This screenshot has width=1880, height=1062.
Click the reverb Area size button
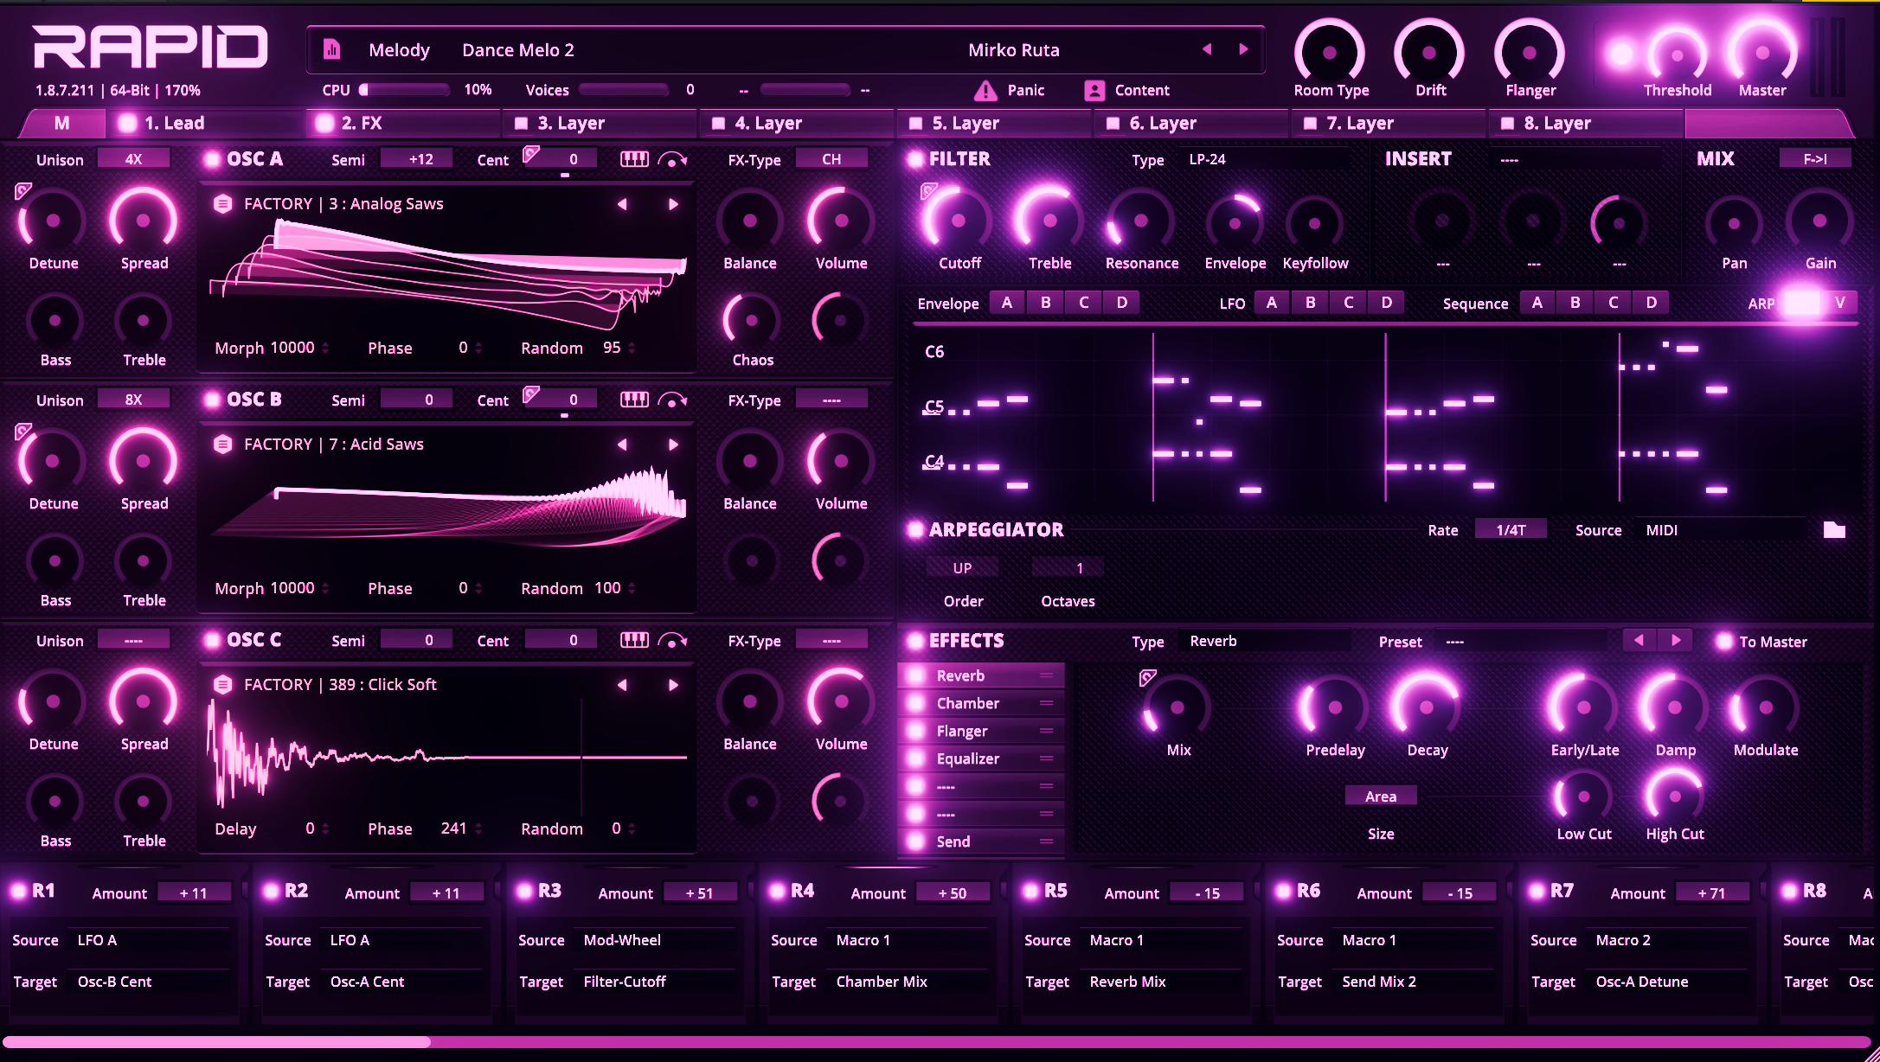pyautogui.click(x=1381, y=796)
